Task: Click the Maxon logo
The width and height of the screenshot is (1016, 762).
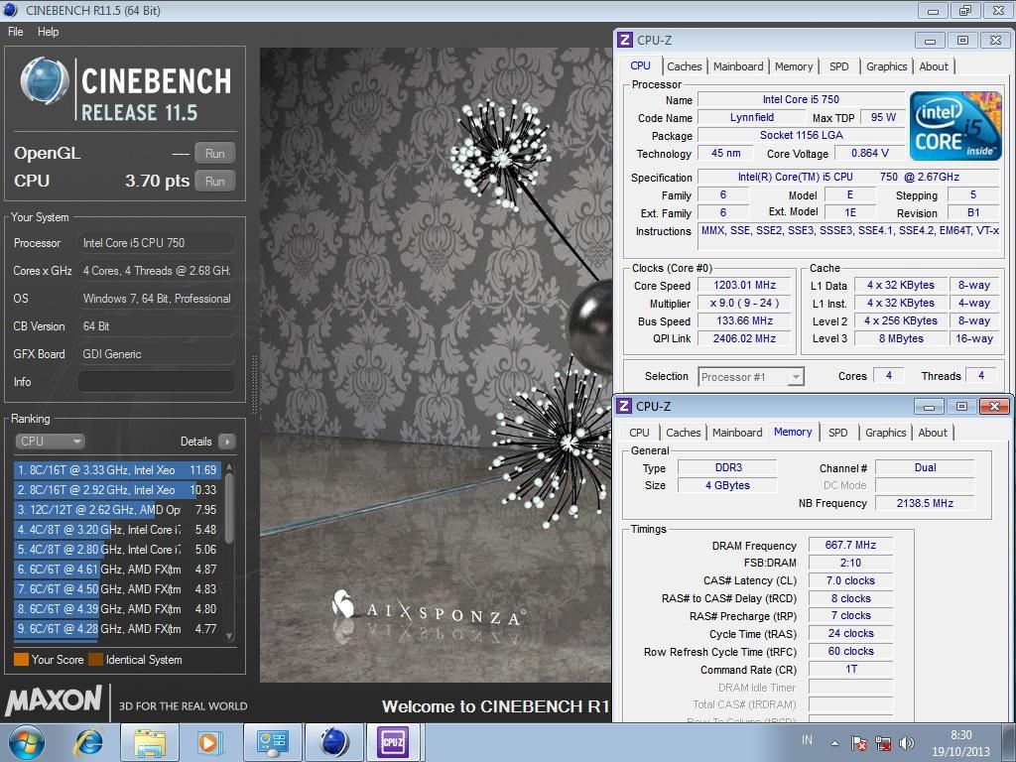Action: pos(54,699)
